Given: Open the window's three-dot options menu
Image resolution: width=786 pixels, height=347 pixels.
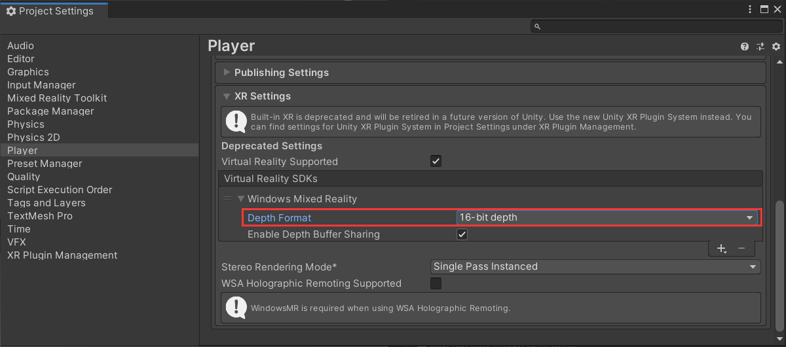Looking at the screenshot, I should click(x=751, y=9).
